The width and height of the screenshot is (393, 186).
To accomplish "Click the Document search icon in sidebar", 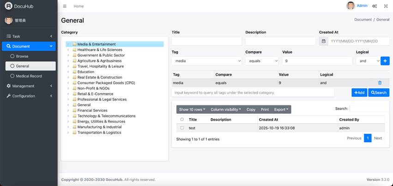I will click(x=8, y=46).
